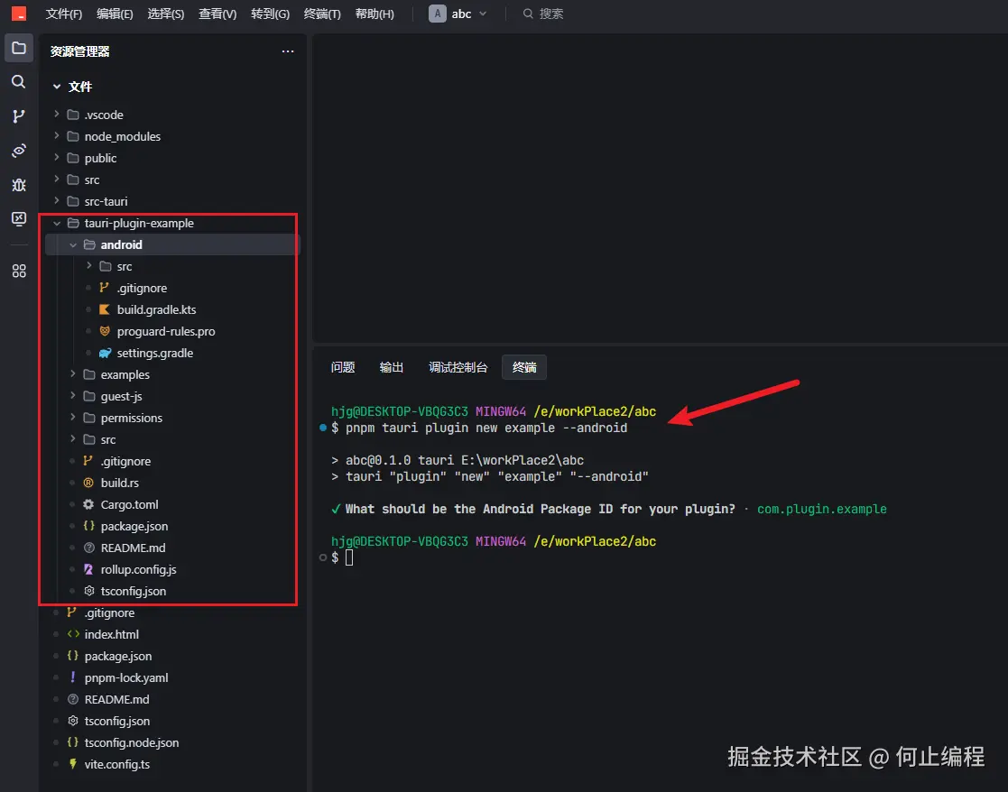Viewport: 1008px width, 792px height.
Task: Open the Explorer view in activity bar
Action: (19, 48)
